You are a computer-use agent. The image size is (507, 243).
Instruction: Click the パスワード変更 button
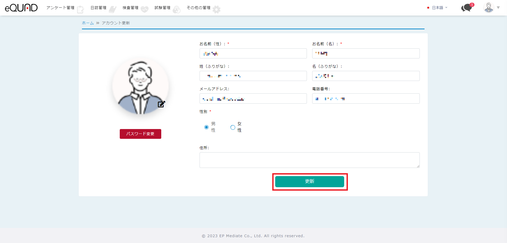[140, 134]
